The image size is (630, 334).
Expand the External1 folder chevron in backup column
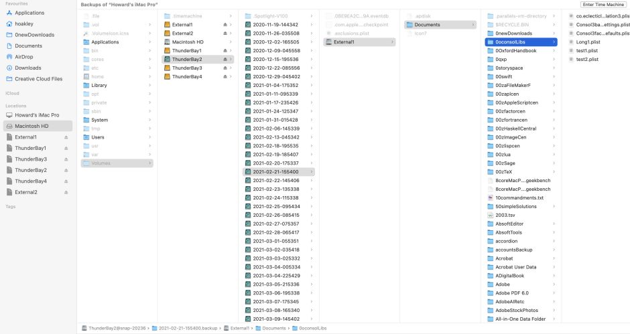point(392,42)
